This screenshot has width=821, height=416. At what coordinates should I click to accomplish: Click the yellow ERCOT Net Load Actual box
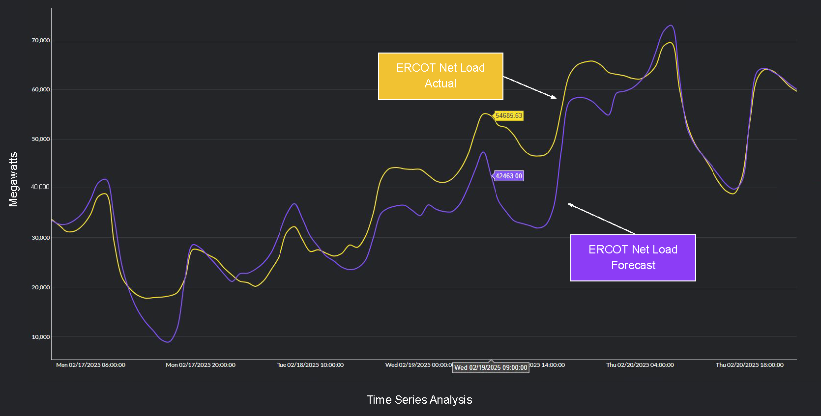[440, 76]
